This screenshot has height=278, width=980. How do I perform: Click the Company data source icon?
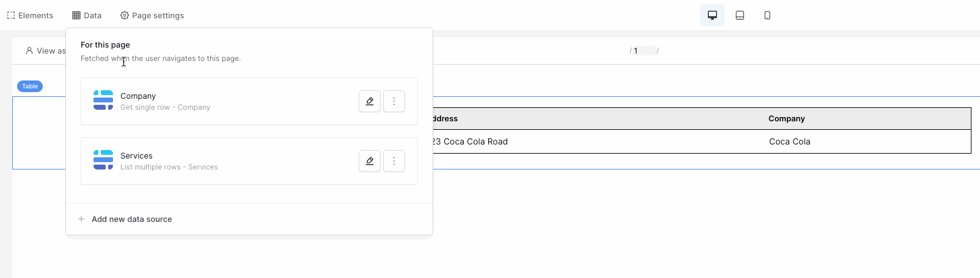pos(103,100)
